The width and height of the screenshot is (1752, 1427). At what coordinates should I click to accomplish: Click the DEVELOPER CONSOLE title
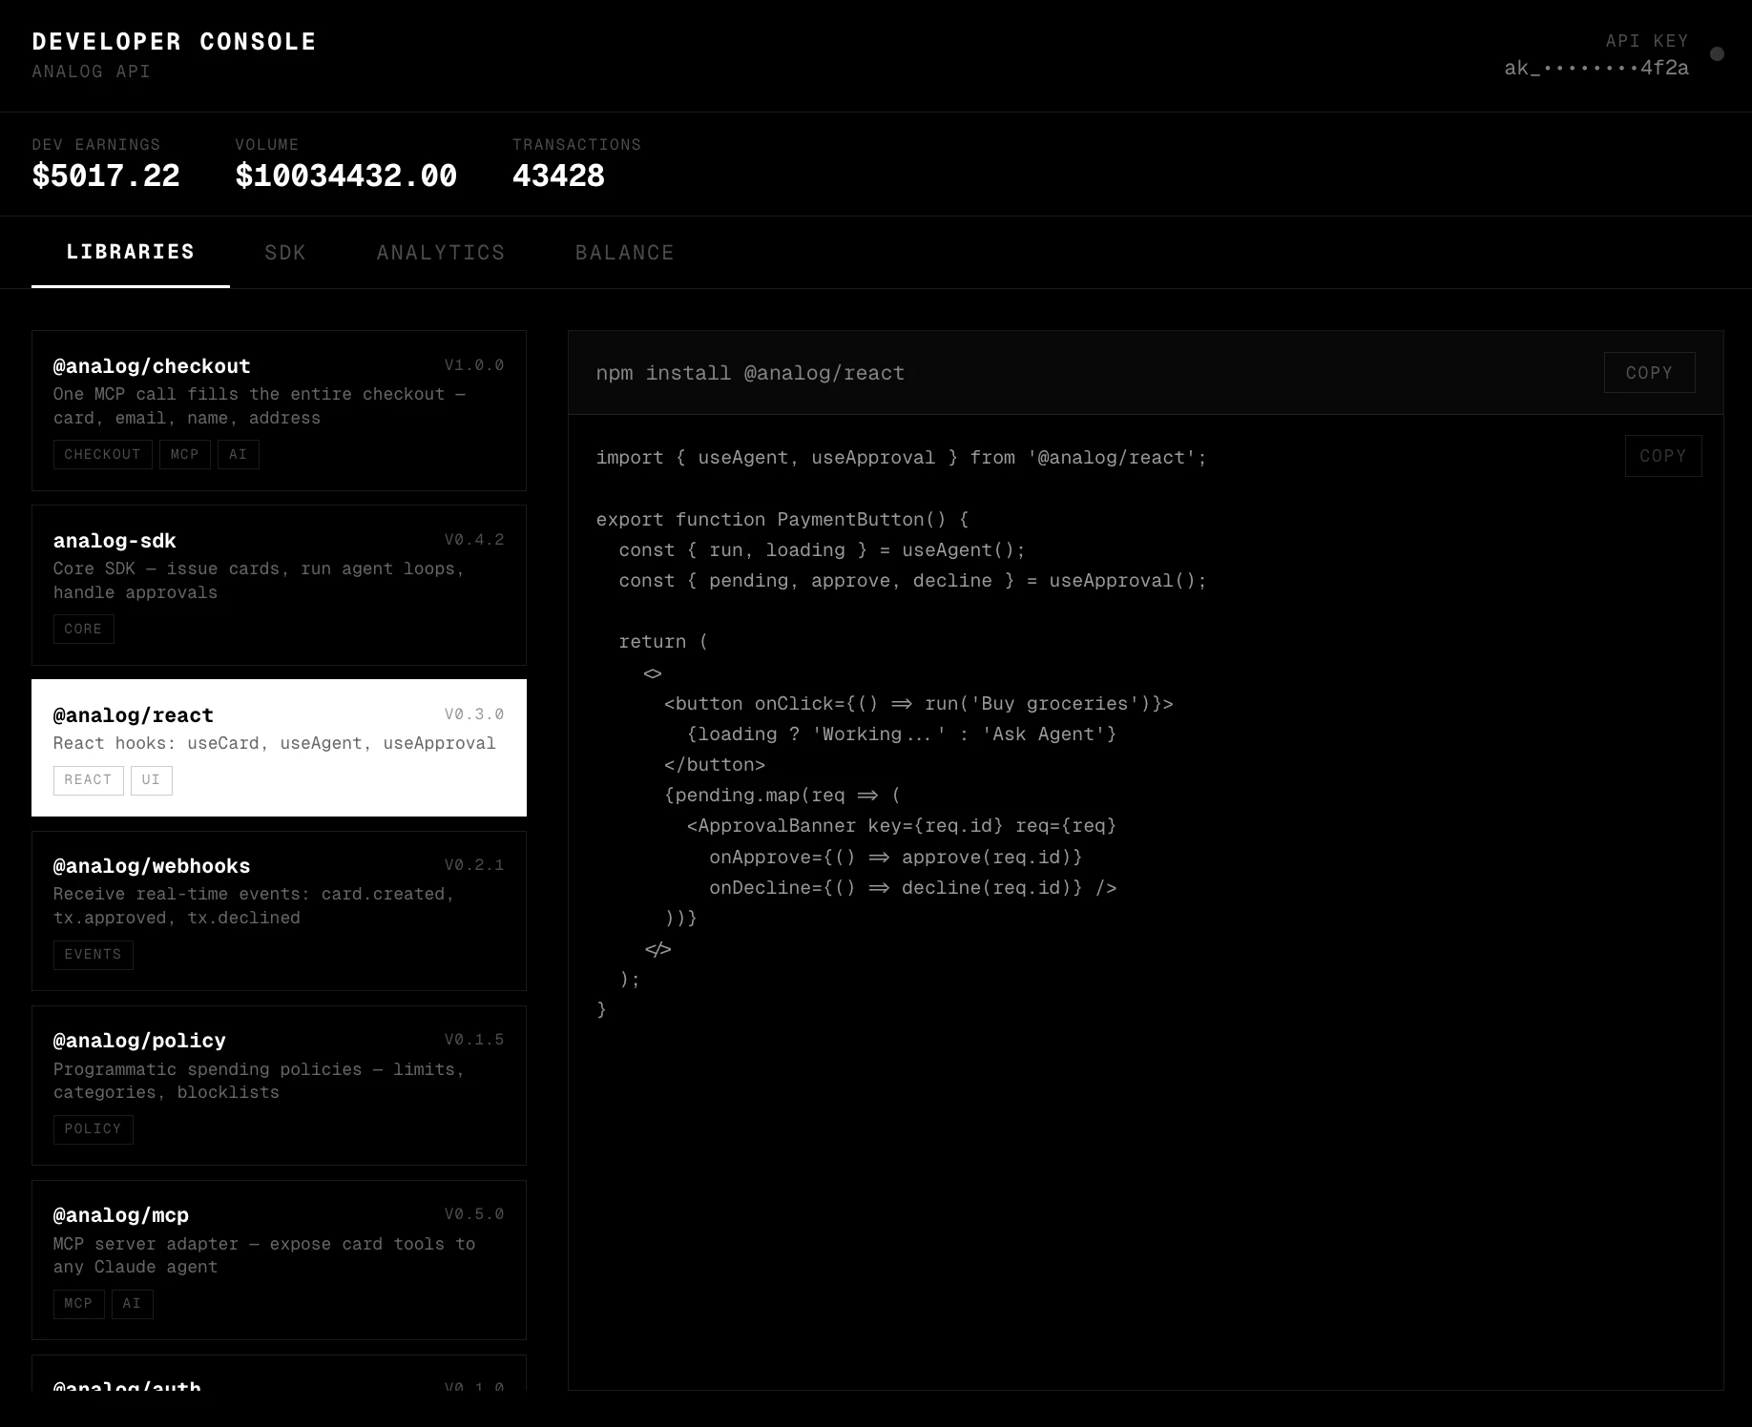(174, 42)
